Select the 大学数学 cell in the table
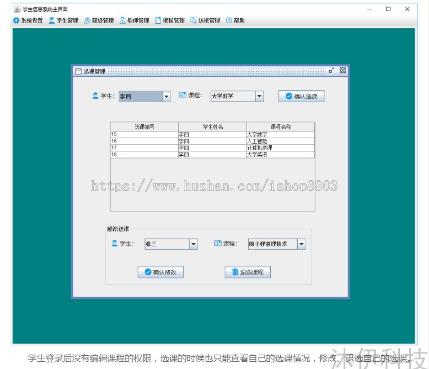 click(281, 134)
